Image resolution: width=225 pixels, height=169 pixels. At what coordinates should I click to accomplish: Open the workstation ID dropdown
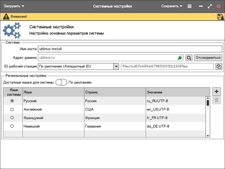point(116,66)
